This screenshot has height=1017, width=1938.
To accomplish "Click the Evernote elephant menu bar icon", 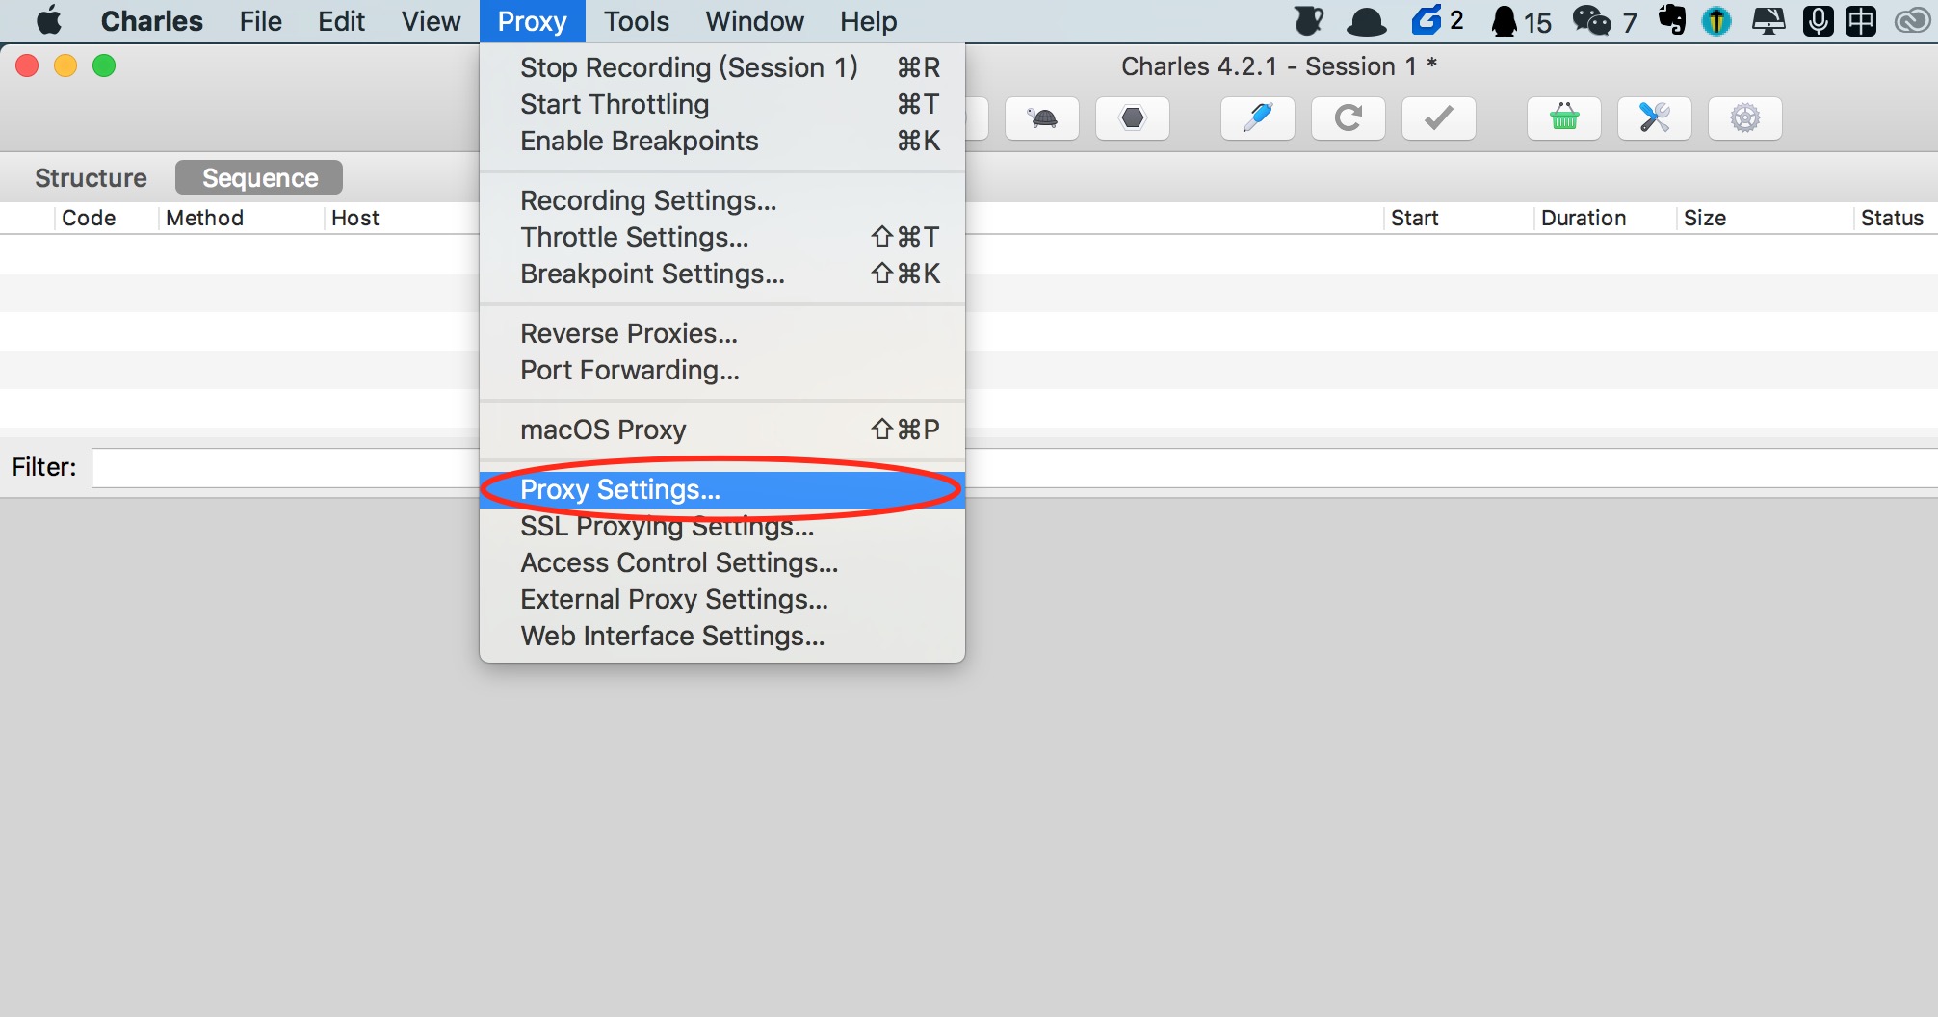I will coord(1672,20).
